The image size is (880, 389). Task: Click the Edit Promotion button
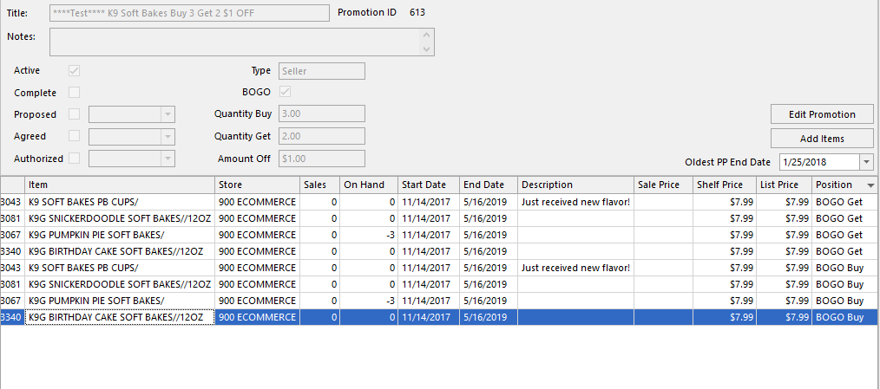(822, 114)
